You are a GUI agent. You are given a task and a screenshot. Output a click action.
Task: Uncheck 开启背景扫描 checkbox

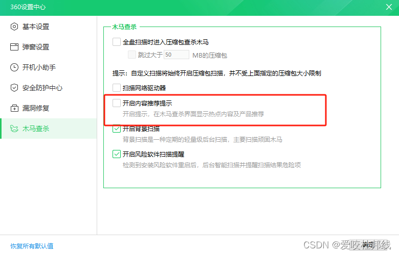click(117, 129)
